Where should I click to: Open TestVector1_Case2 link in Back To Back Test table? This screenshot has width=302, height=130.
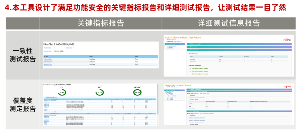tap(48, 62)
